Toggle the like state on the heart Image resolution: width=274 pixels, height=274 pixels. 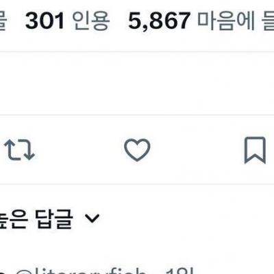click(137, 150)
